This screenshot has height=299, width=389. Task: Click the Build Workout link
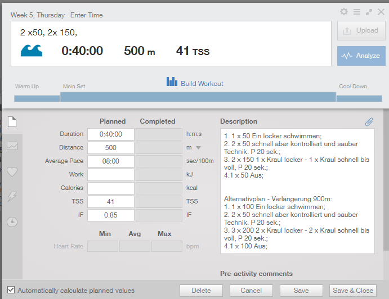pos(195,83)
